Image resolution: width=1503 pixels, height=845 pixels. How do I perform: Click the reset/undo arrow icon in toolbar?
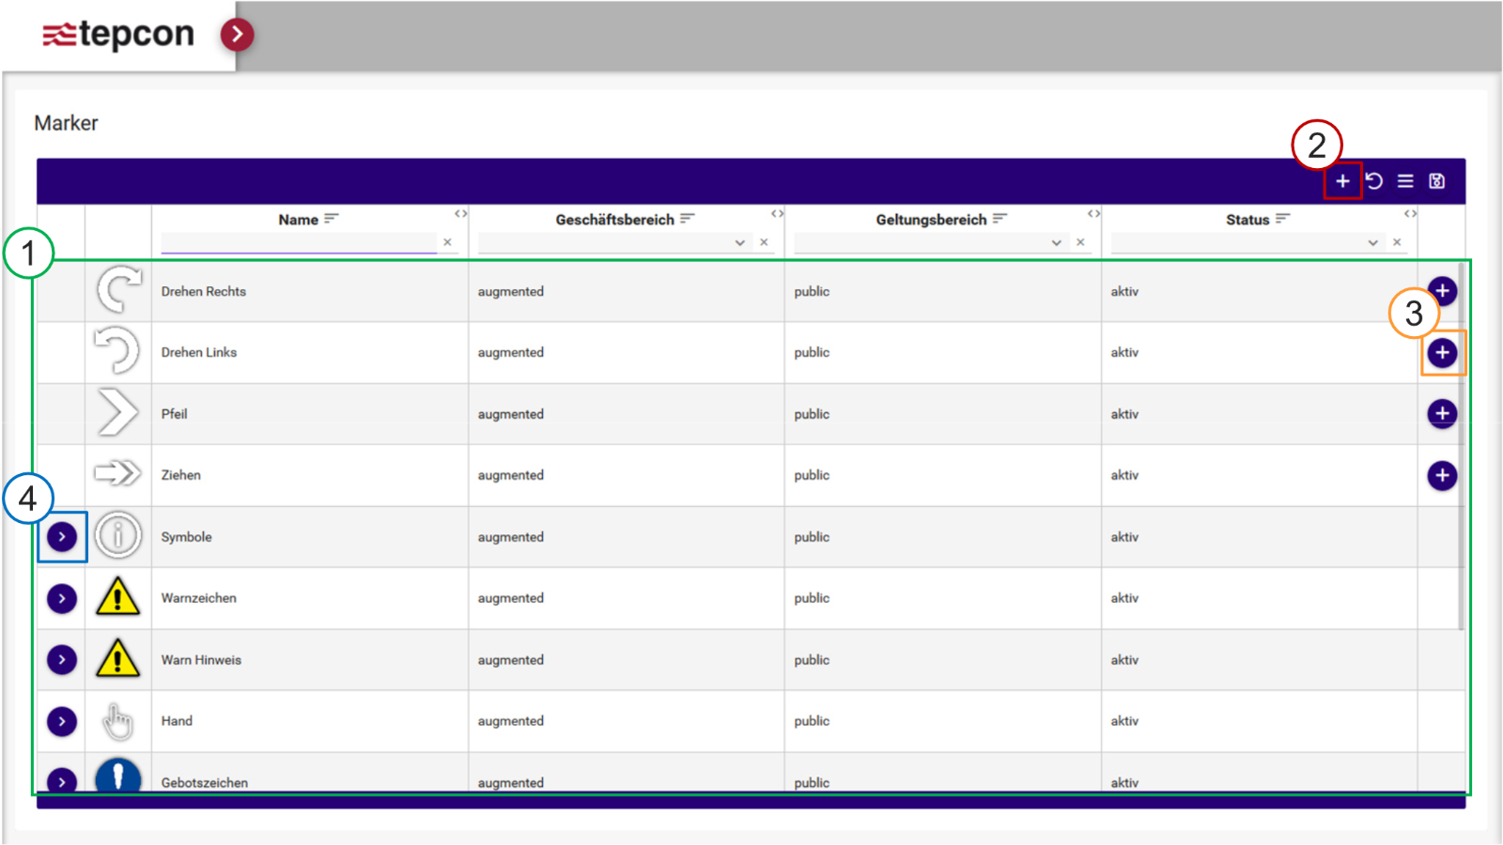(1374, 181)
